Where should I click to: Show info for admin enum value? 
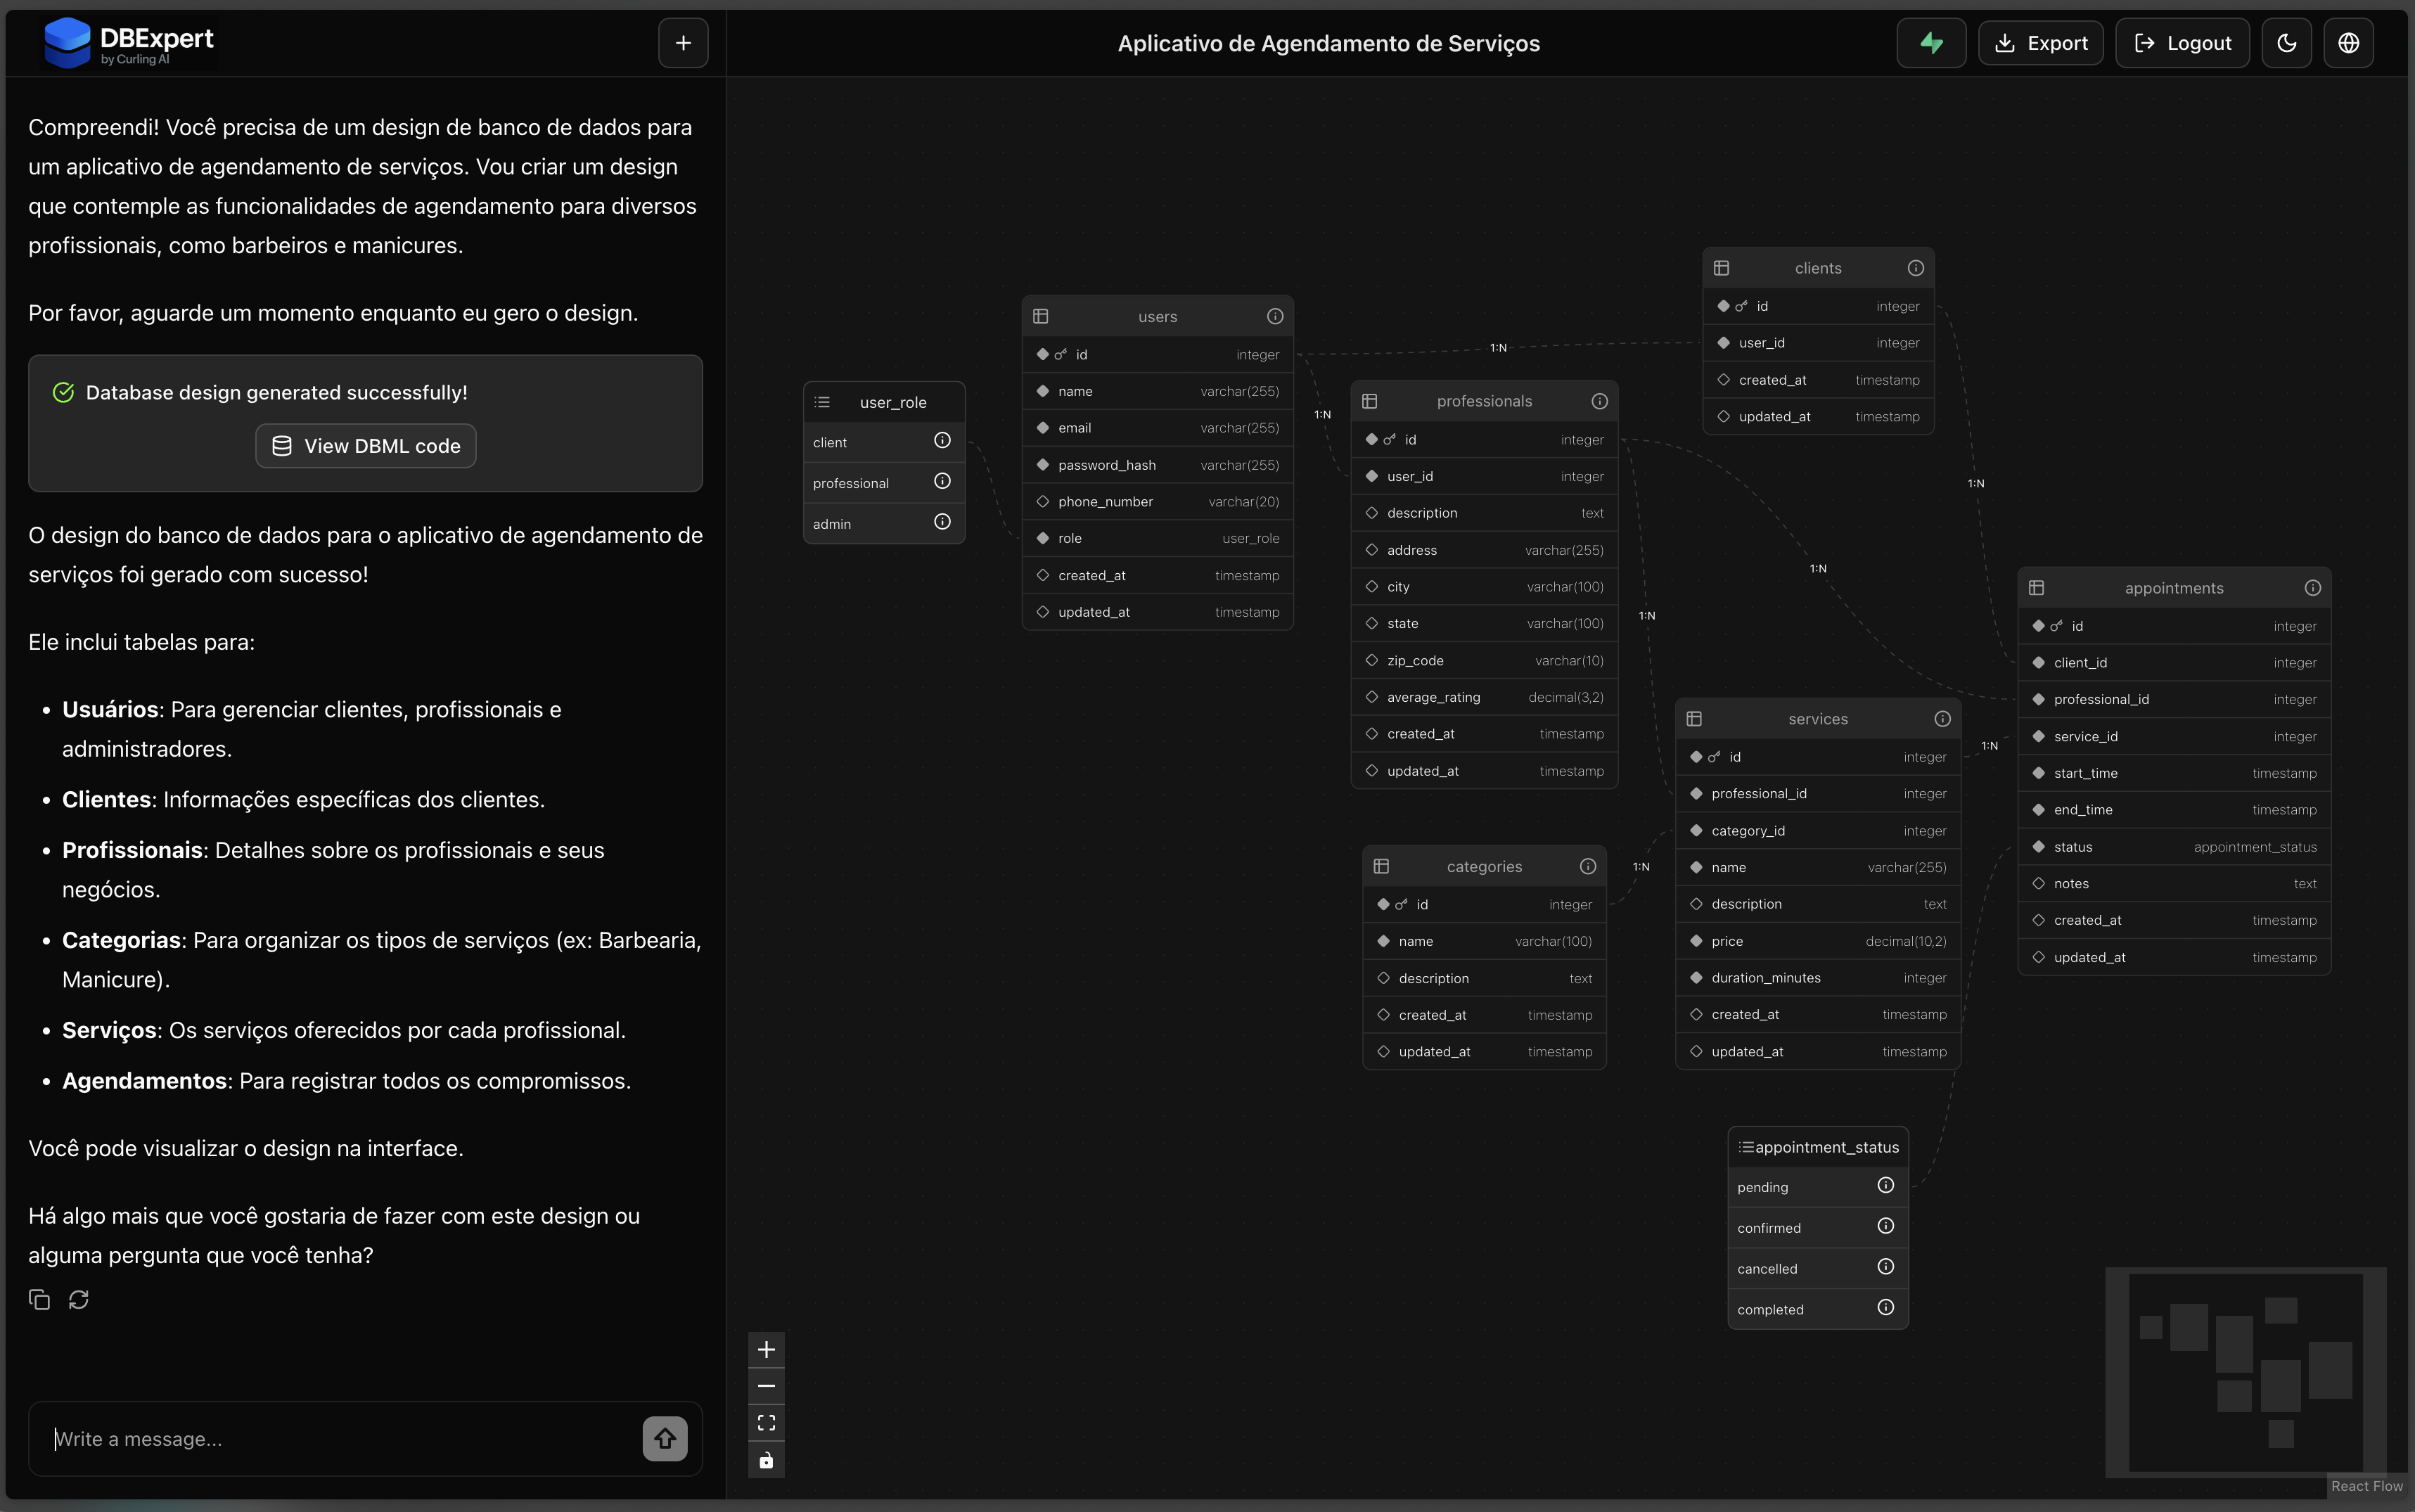(942, 522)
